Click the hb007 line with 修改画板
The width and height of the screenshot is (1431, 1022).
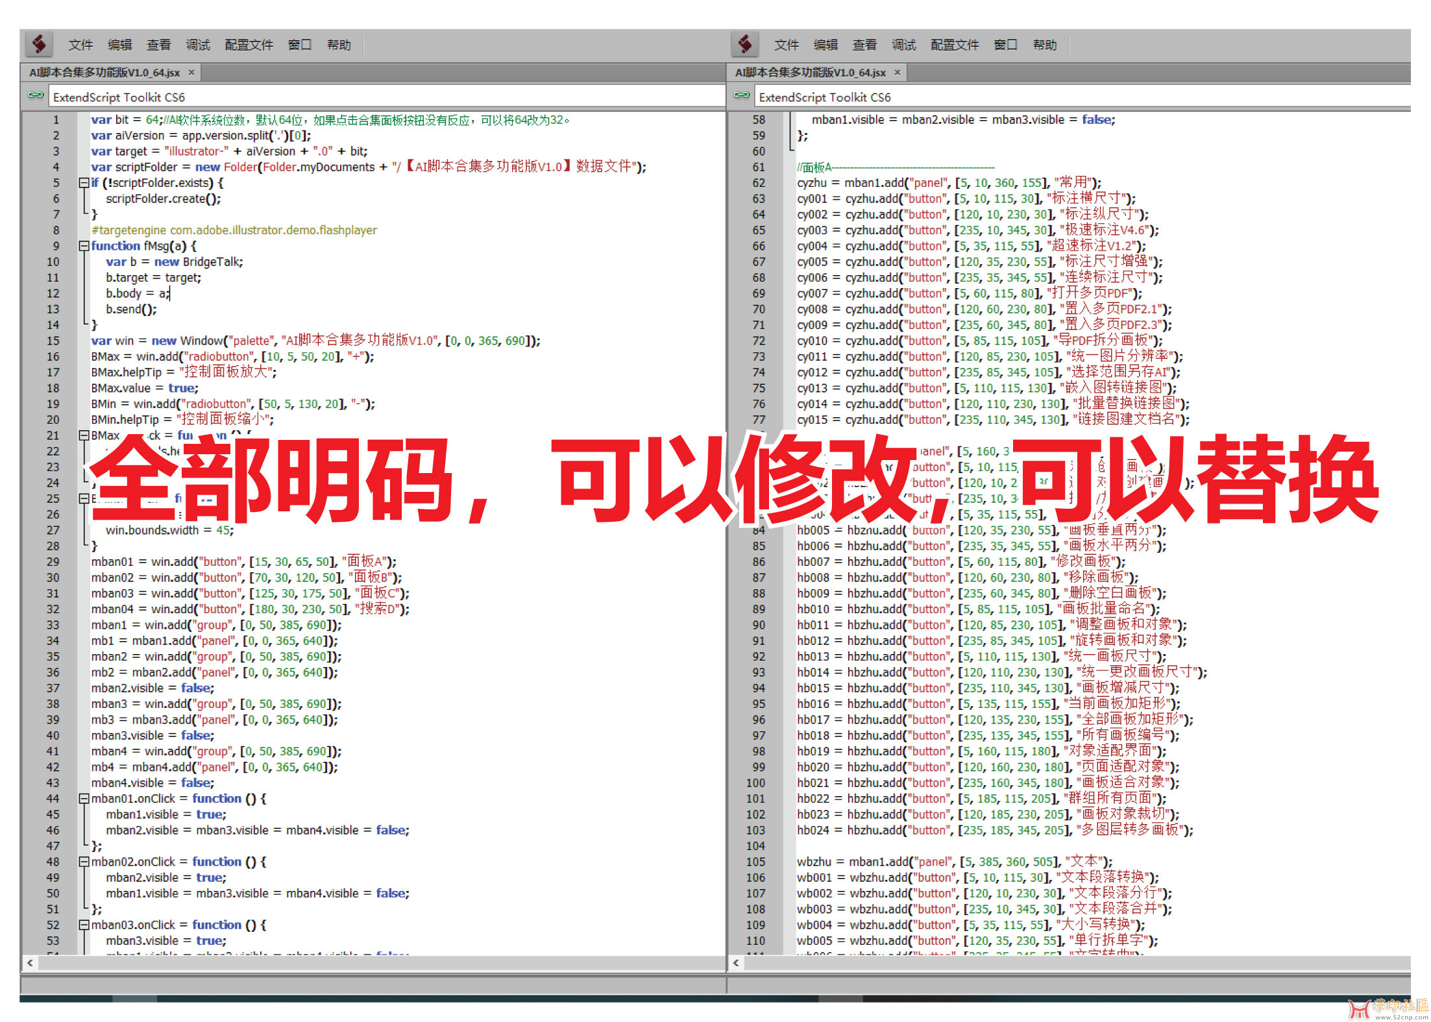961,561
